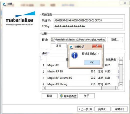Click 完成(F) to finish the wizard
This screenshot has width=130, height=114.
pyautogui.click(x=102, y=109)
